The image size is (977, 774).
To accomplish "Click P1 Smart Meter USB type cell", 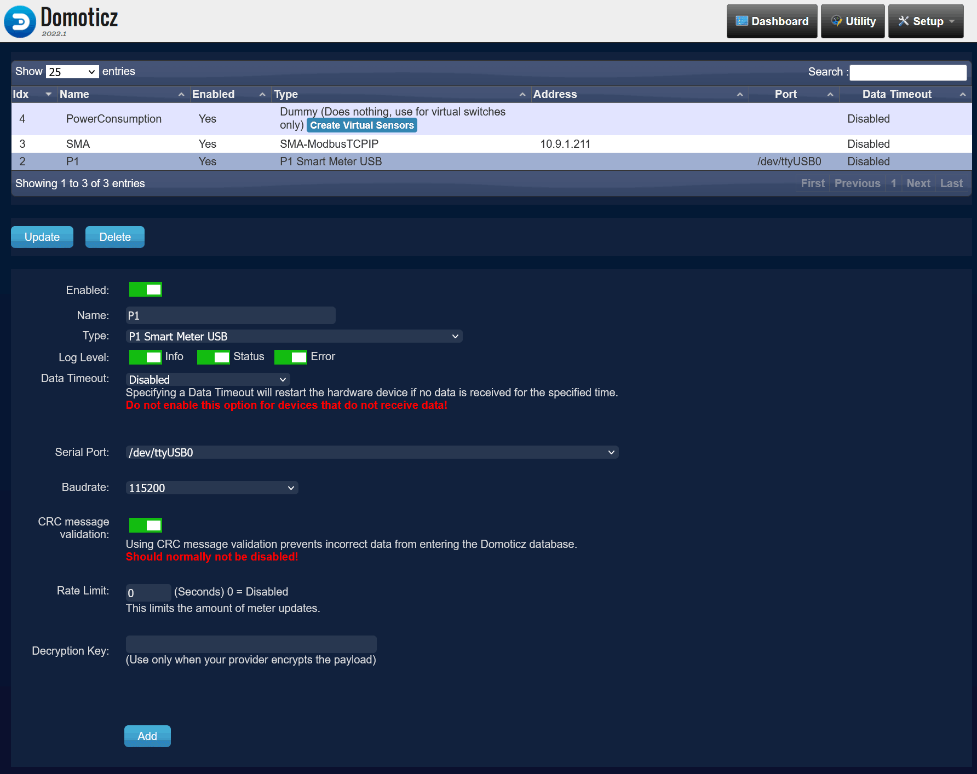I will tap(331, 161).
